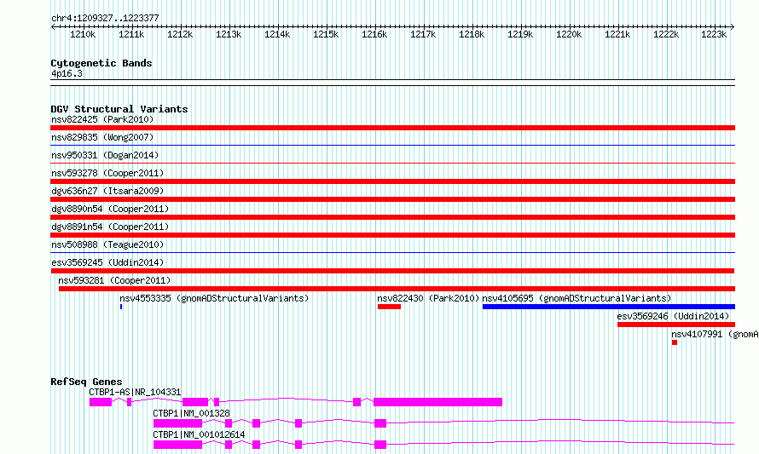Select the nsv829835 (Wong2007) blue variant line
Viewport: 759px width, 454px height.
click(x=392, y=145)
